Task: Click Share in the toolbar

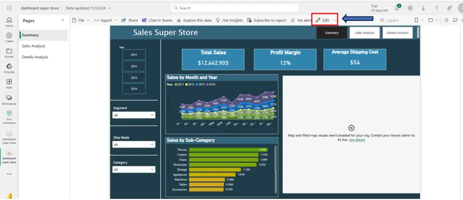Action: 130,20
